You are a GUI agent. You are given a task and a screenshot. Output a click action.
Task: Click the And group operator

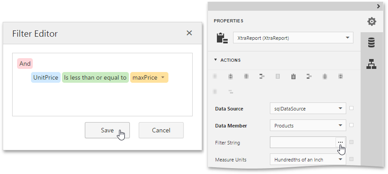click(25, 64)
